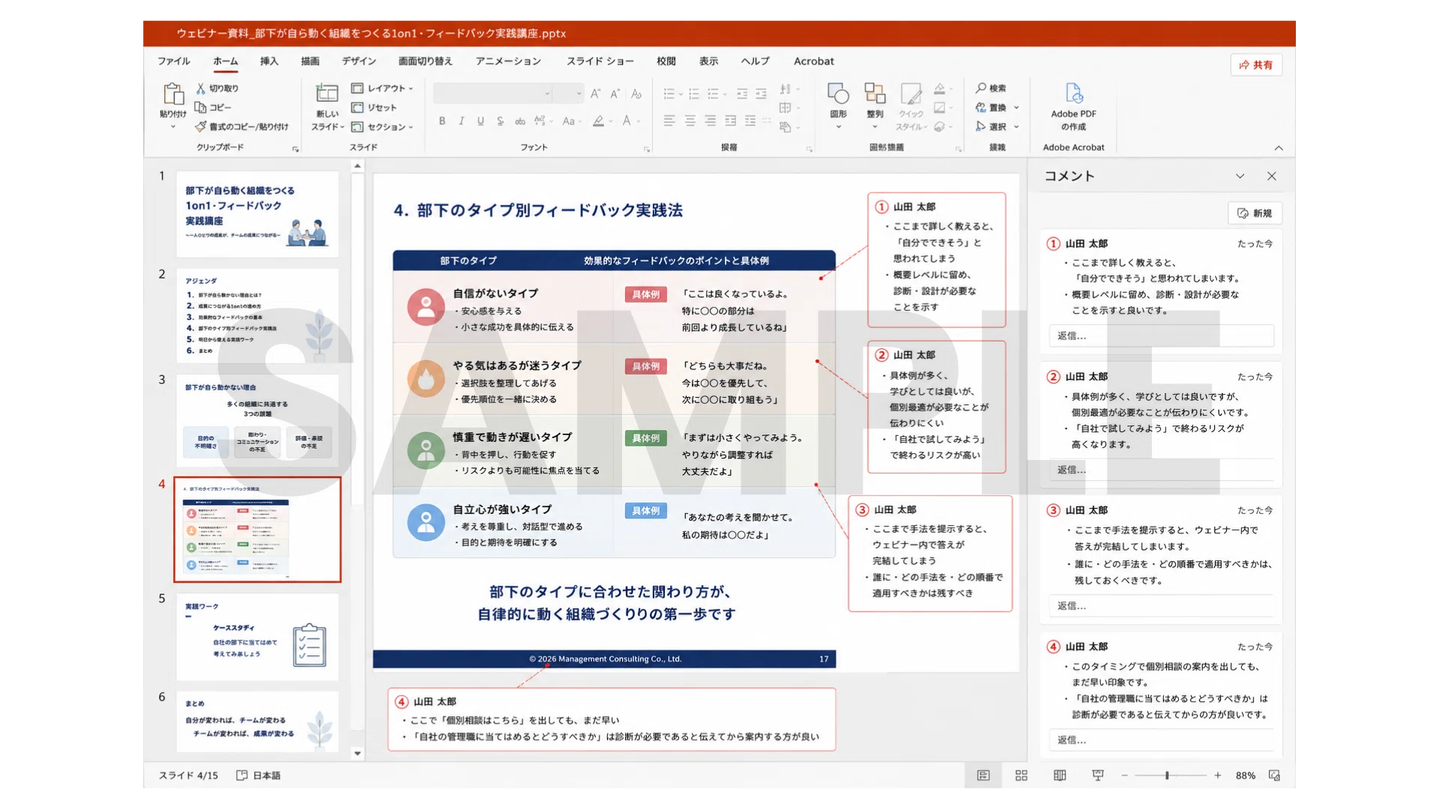Image resolution: width=1439 pixels, height=809 pixels.
Task: Switch to the Acrobat ribbon tab
Action: [814, 61]
